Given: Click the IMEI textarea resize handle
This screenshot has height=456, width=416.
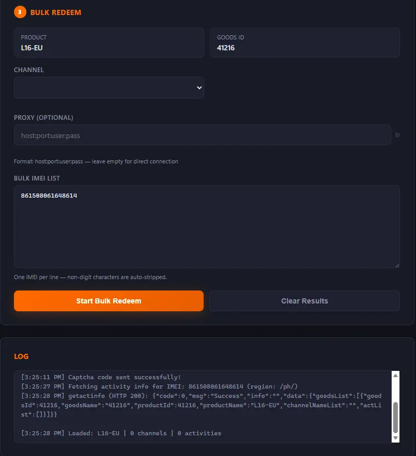Looking at the screenshot, I should (397, 265).
